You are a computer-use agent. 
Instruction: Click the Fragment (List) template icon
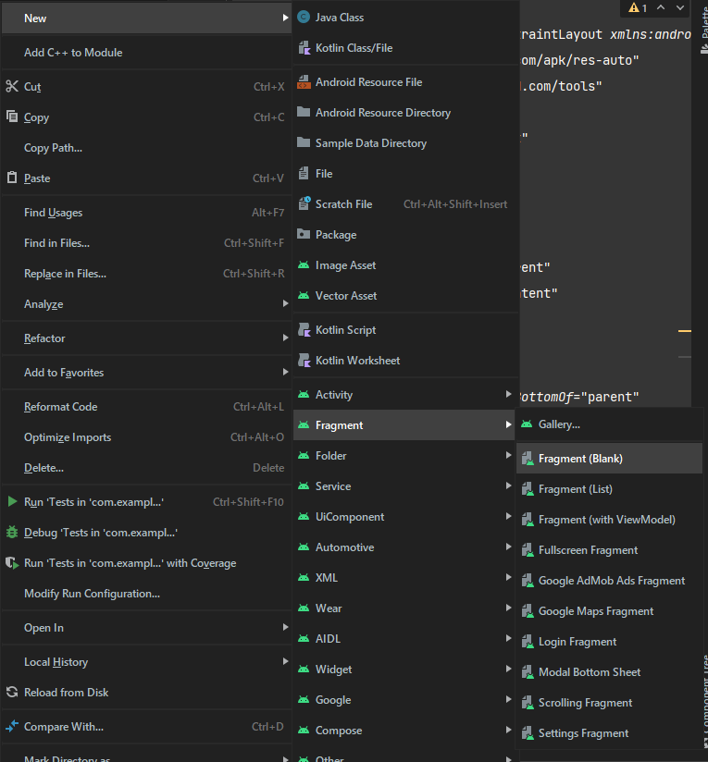[528, 489]
